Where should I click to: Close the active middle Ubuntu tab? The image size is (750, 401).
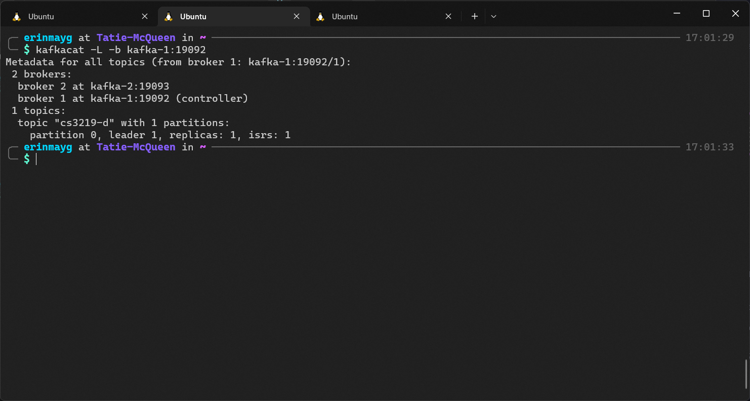point(297,16)
